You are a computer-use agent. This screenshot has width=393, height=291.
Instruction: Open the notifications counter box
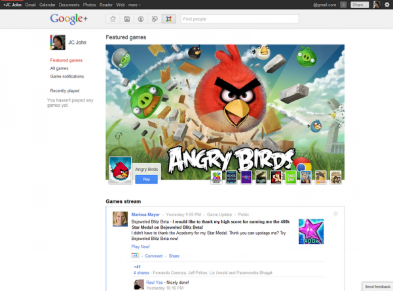click(343, 5)
